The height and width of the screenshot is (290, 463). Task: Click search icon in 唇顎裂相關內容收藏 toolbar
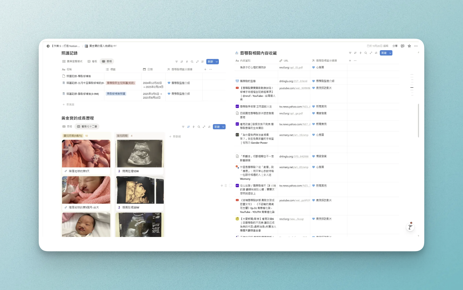point(366,53)
